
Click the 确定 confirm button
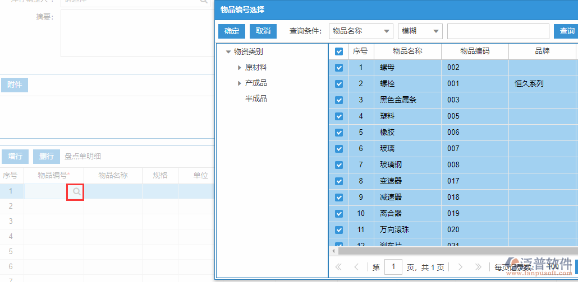tap(232, 31)
